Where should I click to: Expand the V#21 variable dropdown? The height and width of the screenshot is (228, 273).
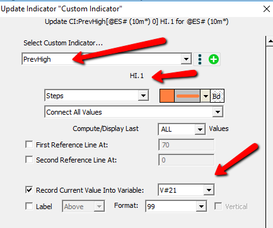click(209, 190)
